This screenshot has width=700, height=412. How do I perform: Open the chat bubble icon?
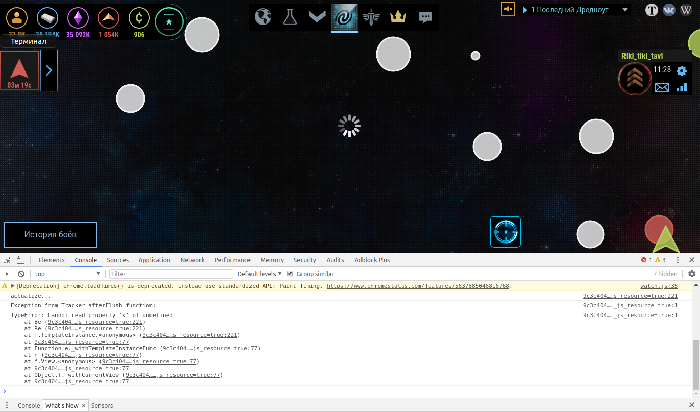click(425, 17)
